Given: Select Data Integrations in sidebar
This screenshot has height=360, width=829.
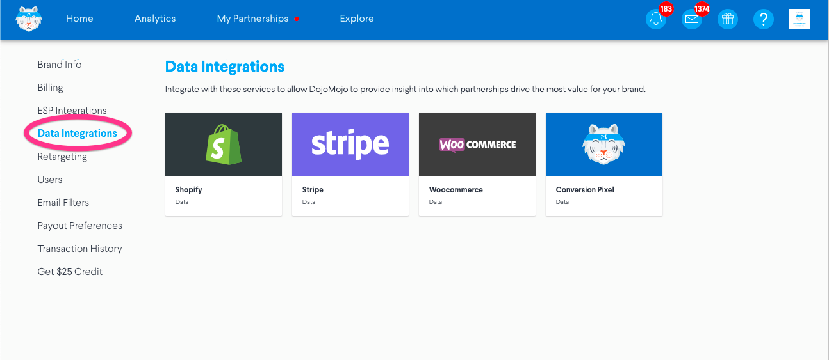Looking at the screenshot, I should pyautogui.click(x=78, y=133).
